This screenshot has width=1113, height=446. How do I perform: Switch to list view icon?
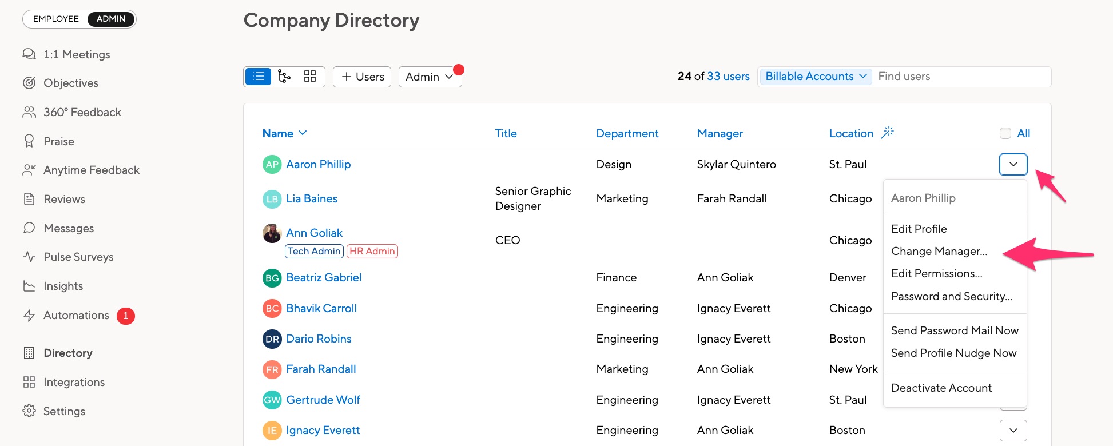pos(258,77)
